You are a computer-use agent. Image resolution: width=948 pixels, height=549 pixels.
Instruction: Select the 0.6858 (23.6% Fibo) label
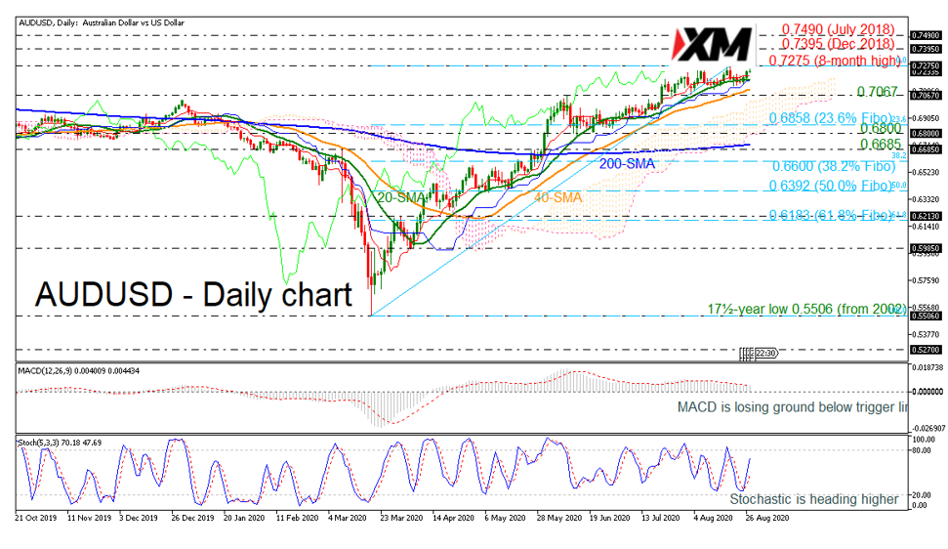pos(830,117)
